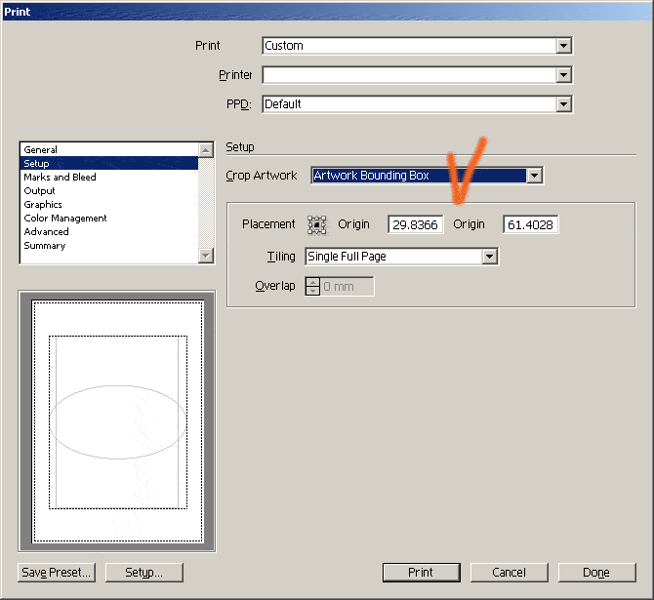Click the options list scroll down arrow
This screenshot has height=600, width=654.
(x=206, y=256)
